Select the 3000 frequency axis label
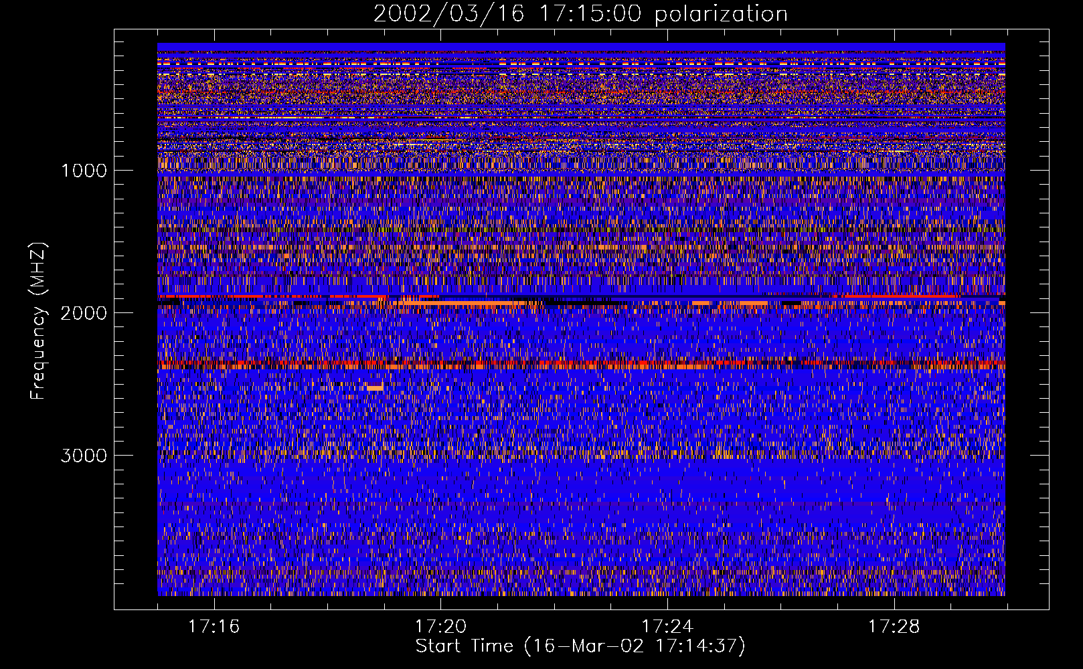1083x669 pixels. [x=84, y=456]
